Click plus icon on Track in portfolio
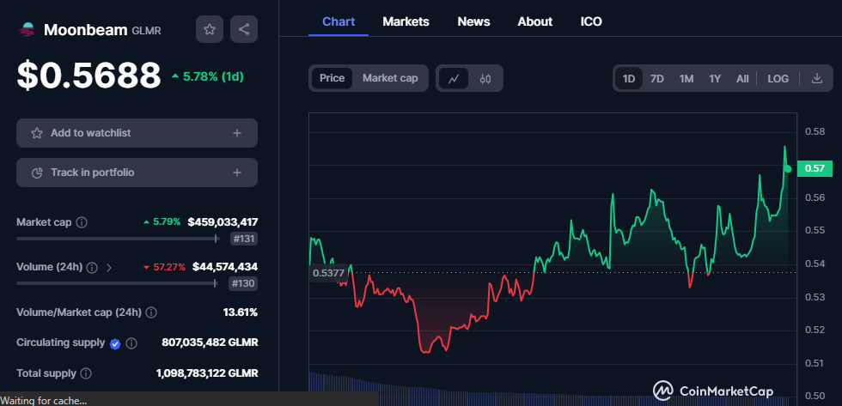Screen dimensions: 842x406 pyautogui.click(x=237, y=173)
